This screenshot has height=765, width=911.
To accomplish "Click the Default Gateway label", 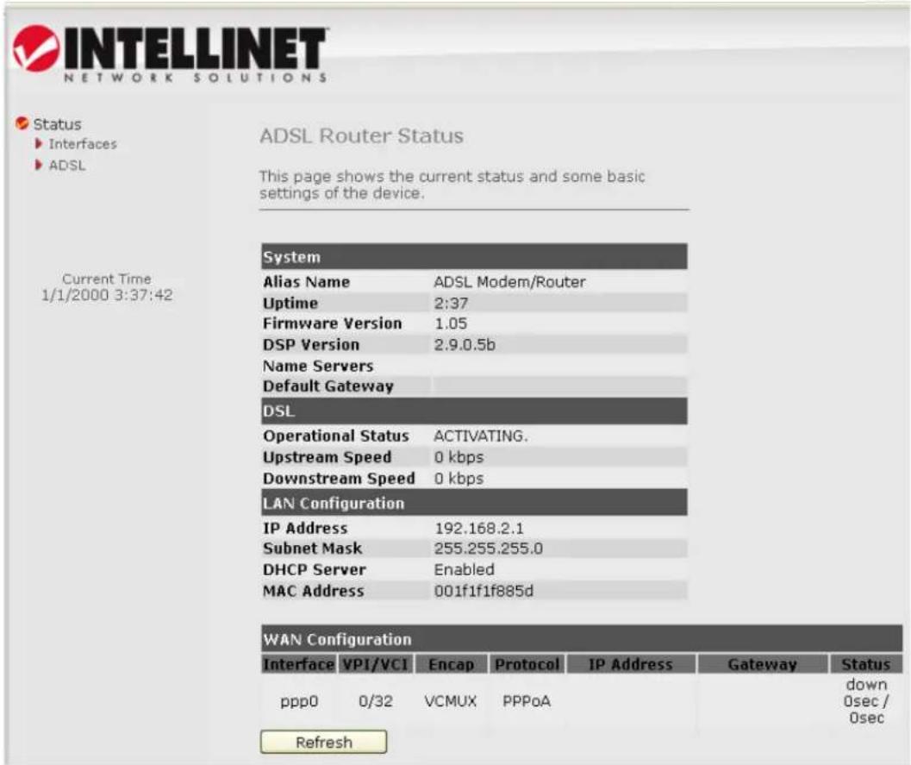I will pyautogui.click(x=328, y=386).
